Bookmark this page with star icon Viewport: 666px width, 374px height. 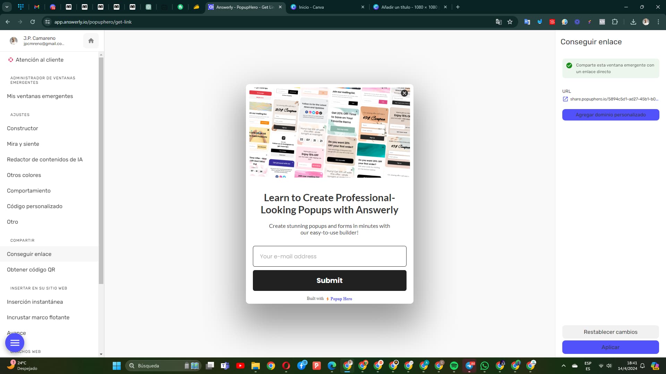(x=510, y=22)
